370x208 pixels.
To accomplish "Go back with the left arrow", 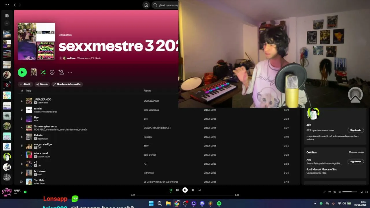I will pyautogui.click(x=14, y=5).
